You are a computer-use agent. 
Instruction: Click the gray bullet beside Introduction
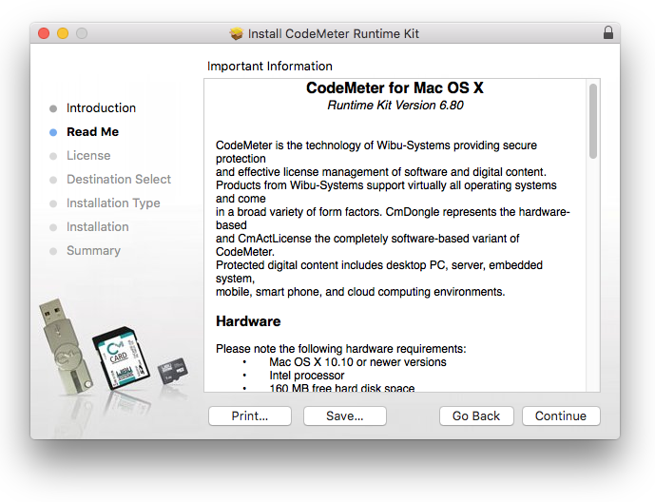(53, 108)
